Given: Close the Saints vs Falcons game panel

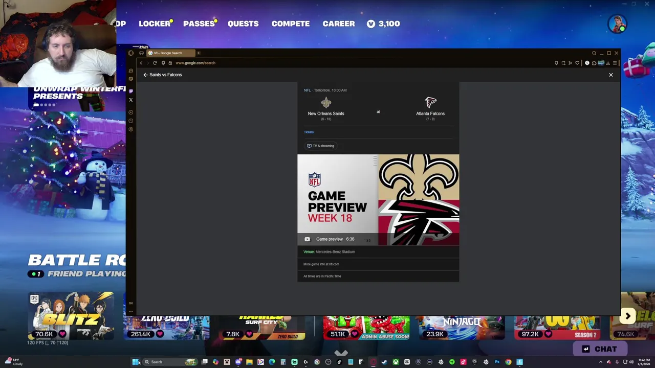Looking at the screenshot, I should [x=610, y=75].
